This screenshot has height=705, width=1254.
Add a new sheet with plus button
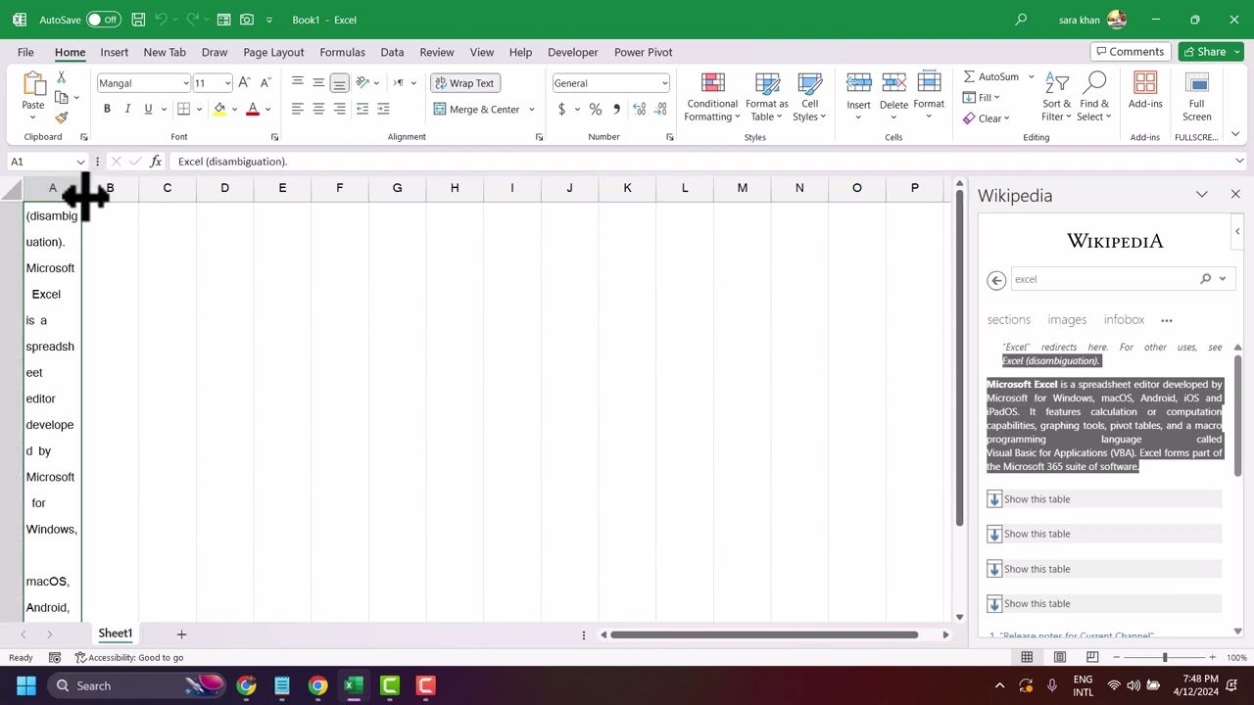(x=181, y=634)
